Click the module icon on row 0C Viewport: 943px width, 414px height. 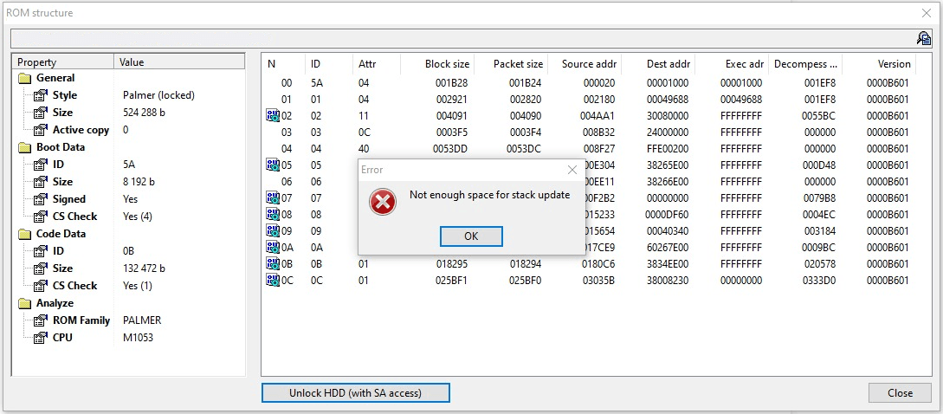[273, 281]
